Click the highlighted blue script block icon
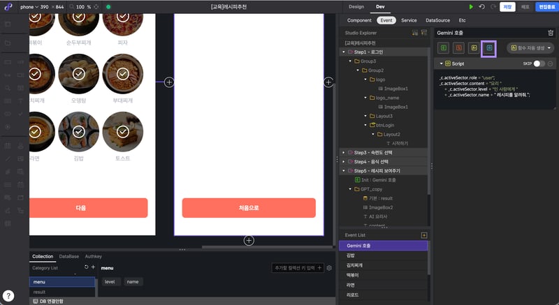Screen dimensions: 559x305 click(x=489, y=47)
